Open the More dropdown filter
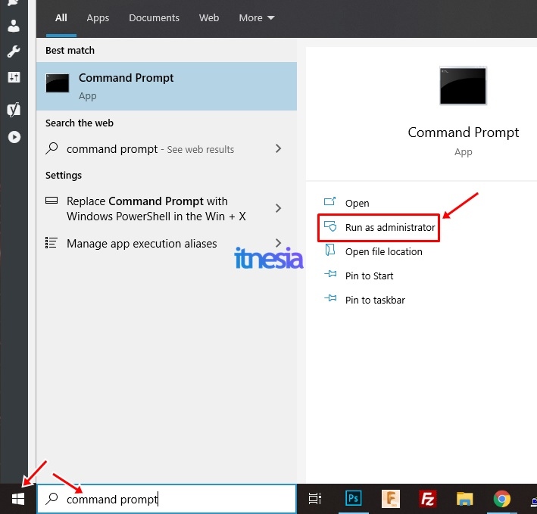537x514 pixels. pos(257,18)
